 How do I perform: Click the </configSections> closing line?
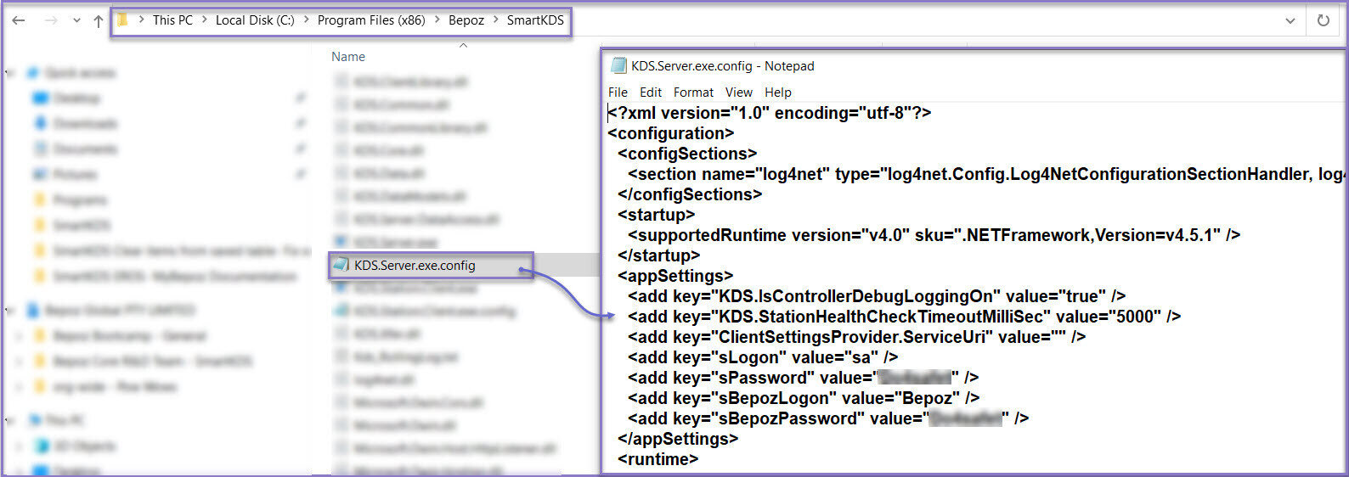pyautogui.click(x=690, y=194)
